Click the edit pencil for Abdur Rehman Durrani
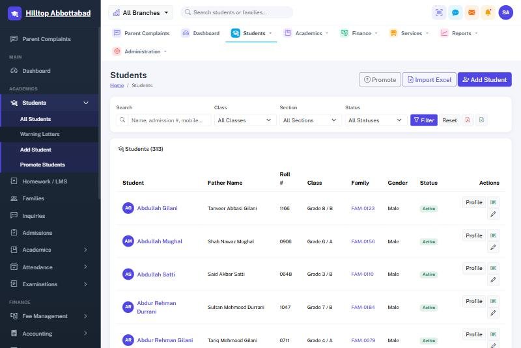Screen dimensions: 521x348 click(x=493, y=313)
